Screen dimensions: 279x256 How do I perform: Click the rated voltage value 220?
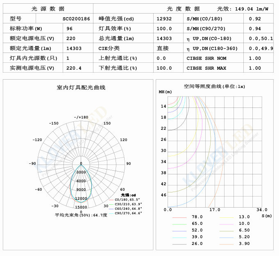[71, 38]
